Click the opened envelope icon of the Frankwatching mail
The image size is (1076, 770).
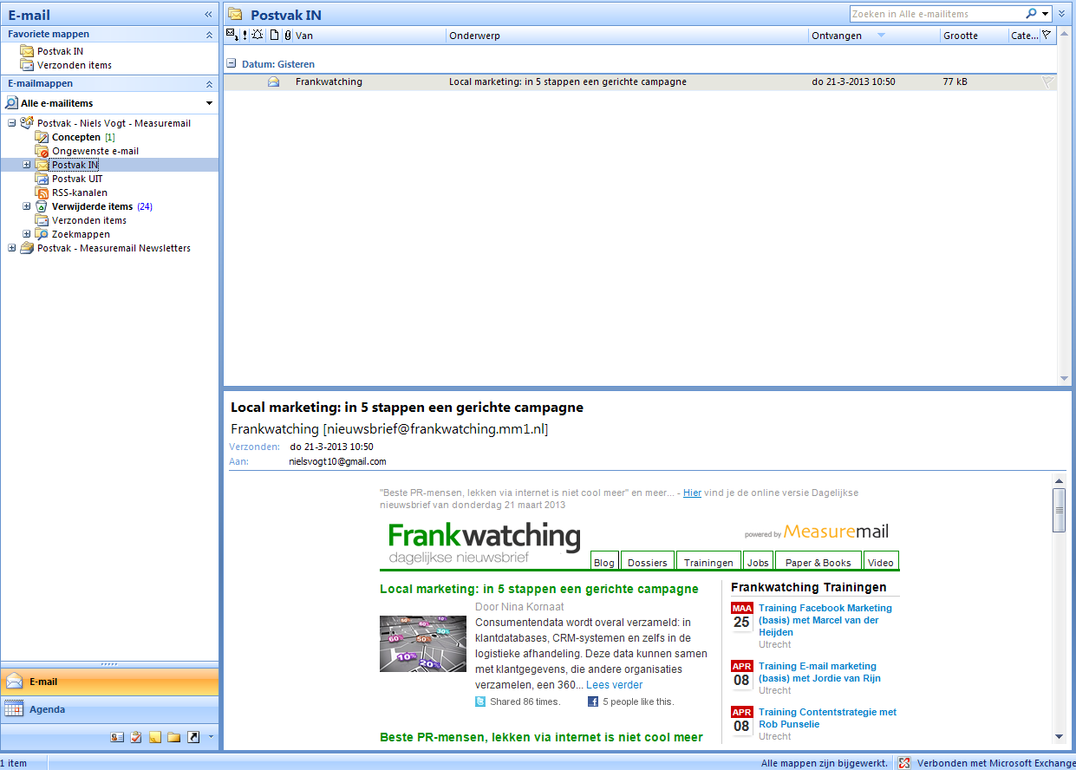(x=274, y=82)
